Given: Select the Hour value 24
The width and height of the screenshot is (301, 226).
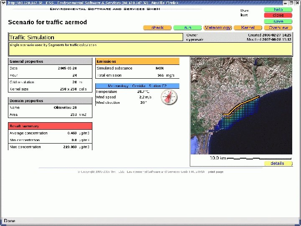Looking at the screenshot, I should click(x=75, y=75).
